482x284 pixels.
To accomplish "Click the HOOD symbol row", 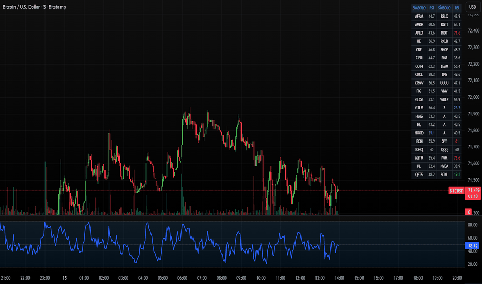I will [x=419, y=133].
